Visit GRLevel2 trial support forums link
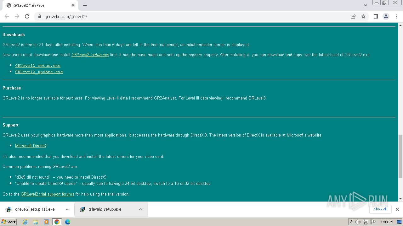 (48, 194)
